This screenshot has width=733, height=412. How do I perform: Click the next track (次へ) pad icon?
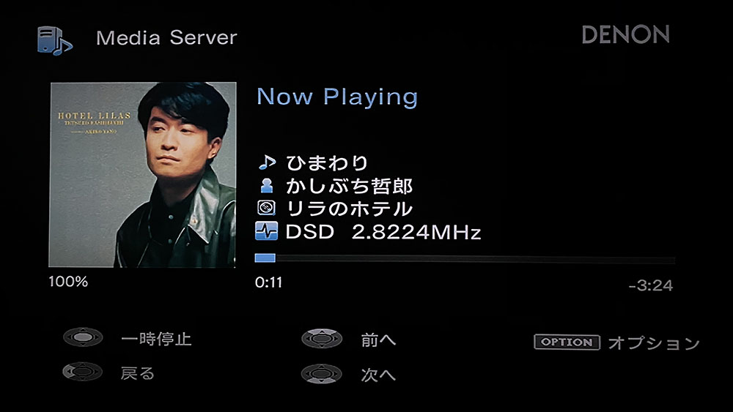[321, 374]
